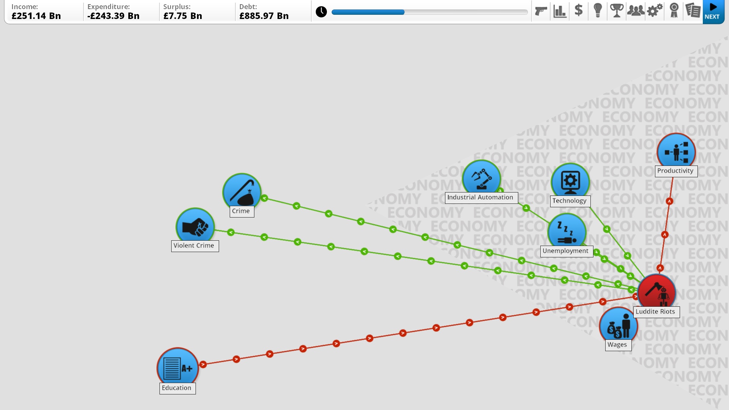Image resolution: width=729 pixels, height=410 pixels.
Task: Click the gun/policy icon in toolbar
Action: [x=541, y=11]
